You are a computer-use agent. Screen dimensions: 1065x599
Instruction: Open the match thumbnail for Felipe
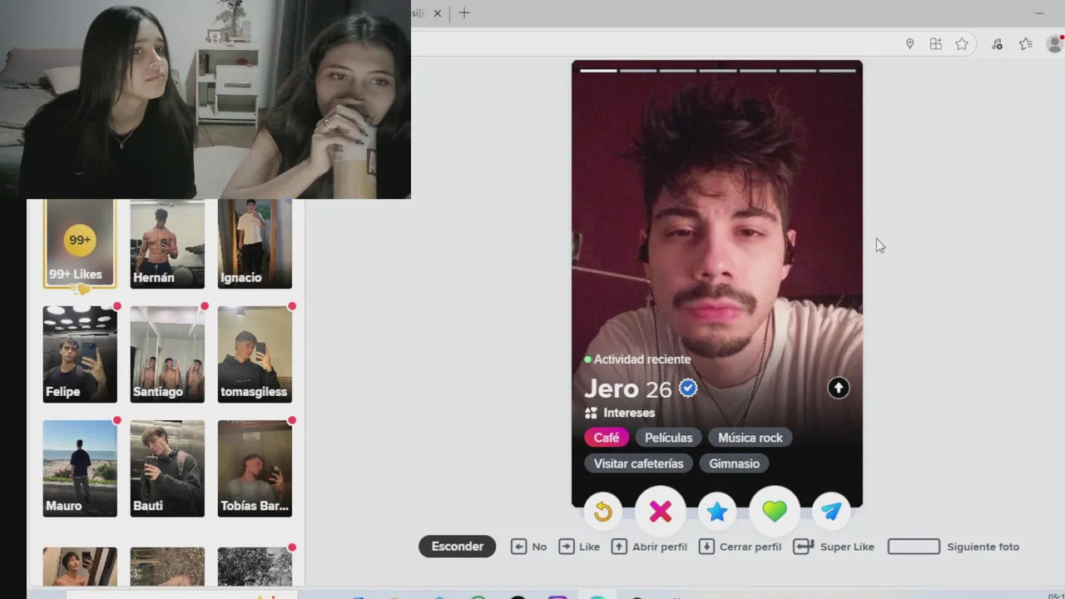pyautogui.click(x=80, y=354)
